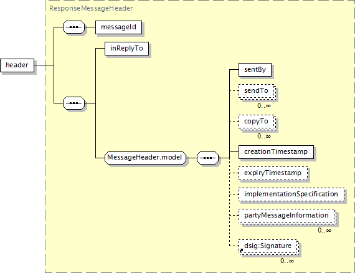Select the inReplyTo element node
Screen dimensions: 355x273
pyautogui.click(x=126, y=49)
